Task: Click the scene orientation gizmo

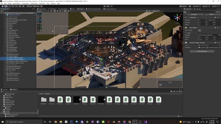Action: tap(177, 18)
